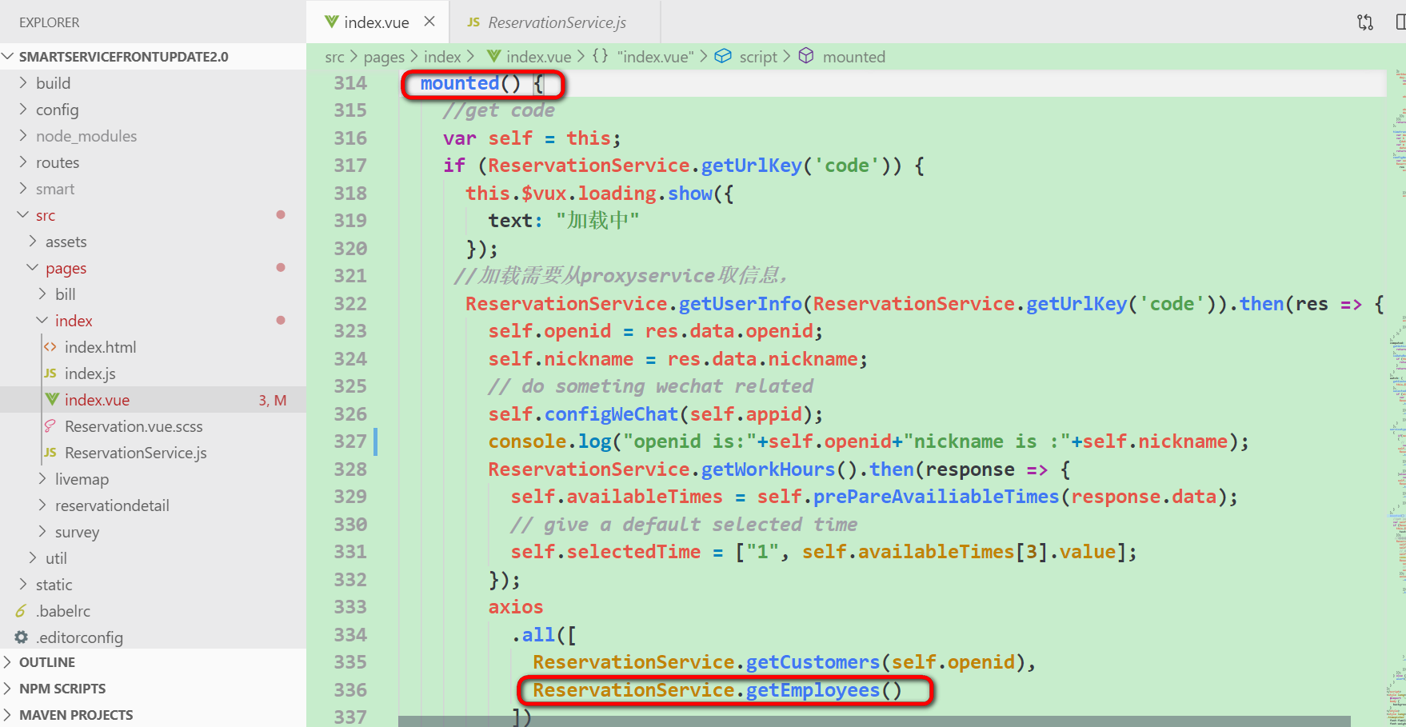The image size is (1406, 727).
Task: Click the babel icon beside .babelrc
Action: click(x=21, y=611)
